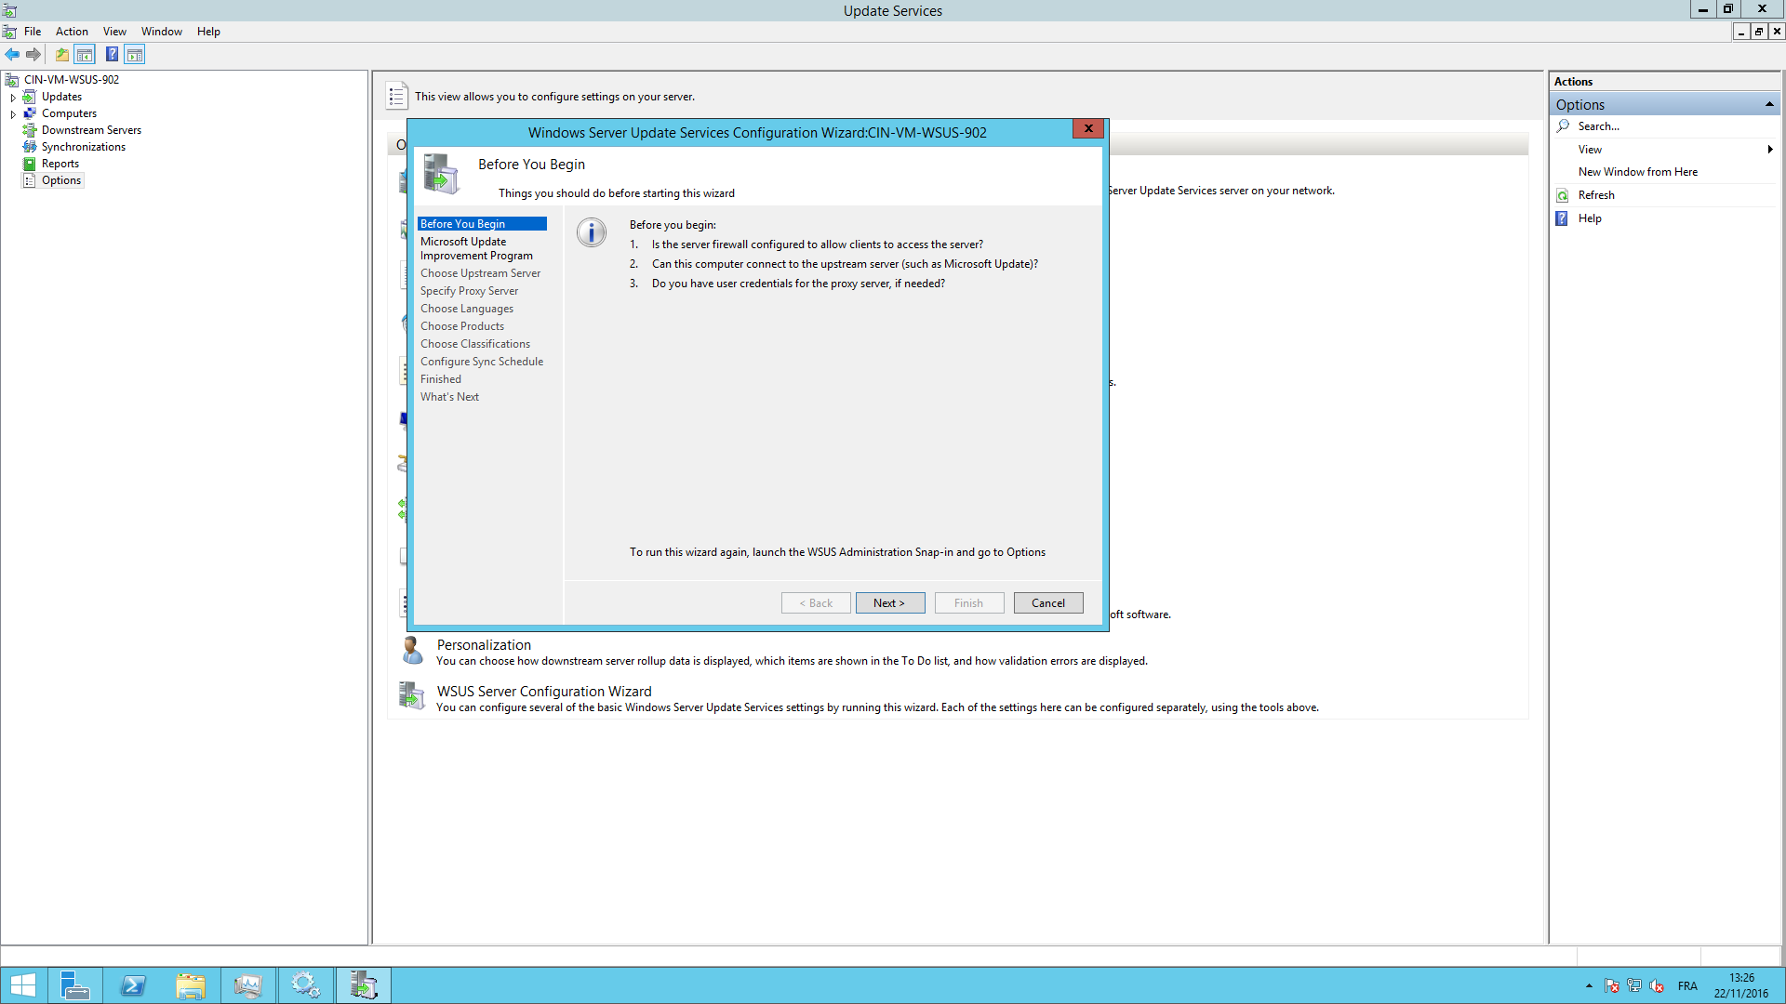This screenshot has height=1004, width=1786.
Task: Click the Cancel button in wizard
Action: point(1048,603)
